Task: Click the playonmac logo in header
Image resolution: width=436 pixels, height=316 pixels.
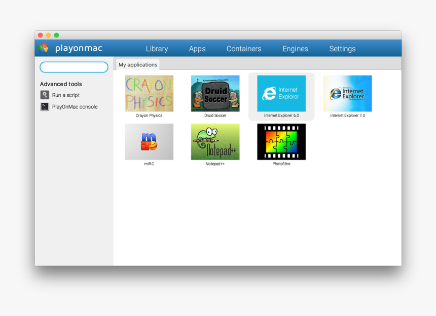Action: click(44, 48)
